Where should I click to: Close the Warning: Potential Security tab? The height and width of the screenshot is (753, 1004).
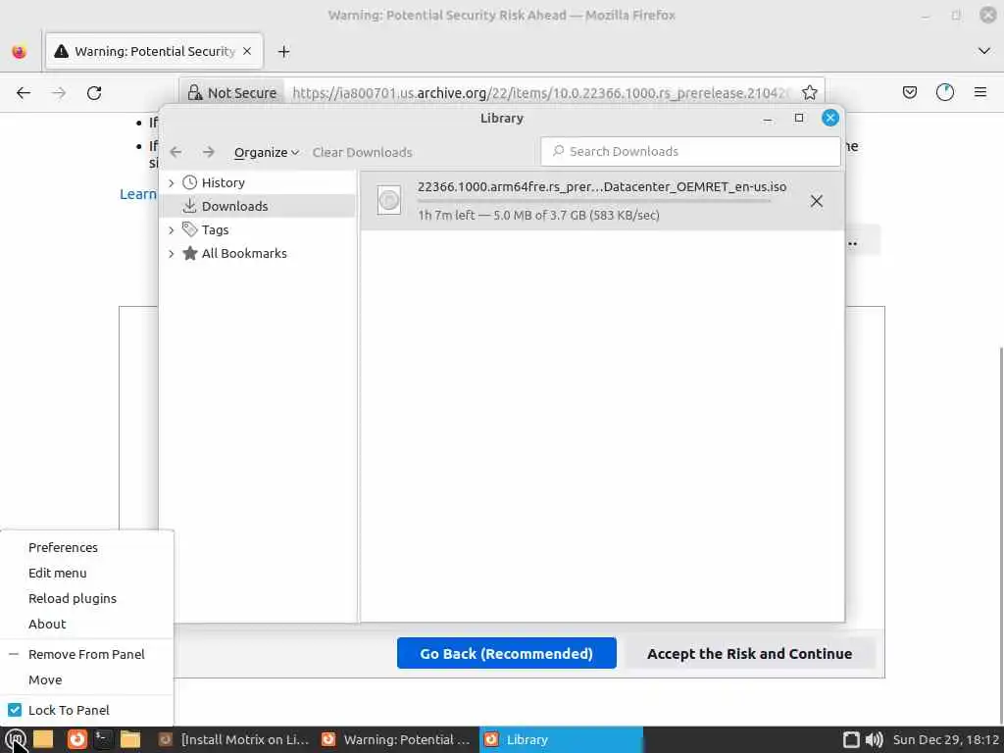tap(247, 51)
